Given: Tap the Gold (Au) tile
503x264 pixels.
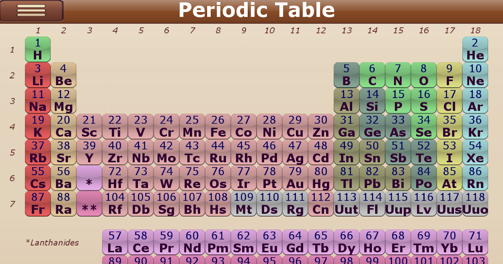Looking at the screenshot, I should pos(295,178).
